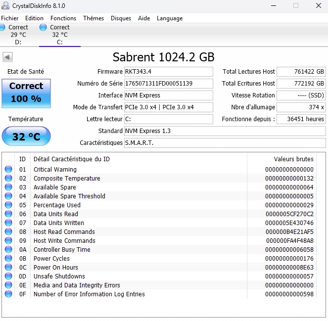Image resolution: width=328 pixels, height=321 pixels.
Task: Select the C: disk tab at 32 °C
Action: (x=59, y=35)
